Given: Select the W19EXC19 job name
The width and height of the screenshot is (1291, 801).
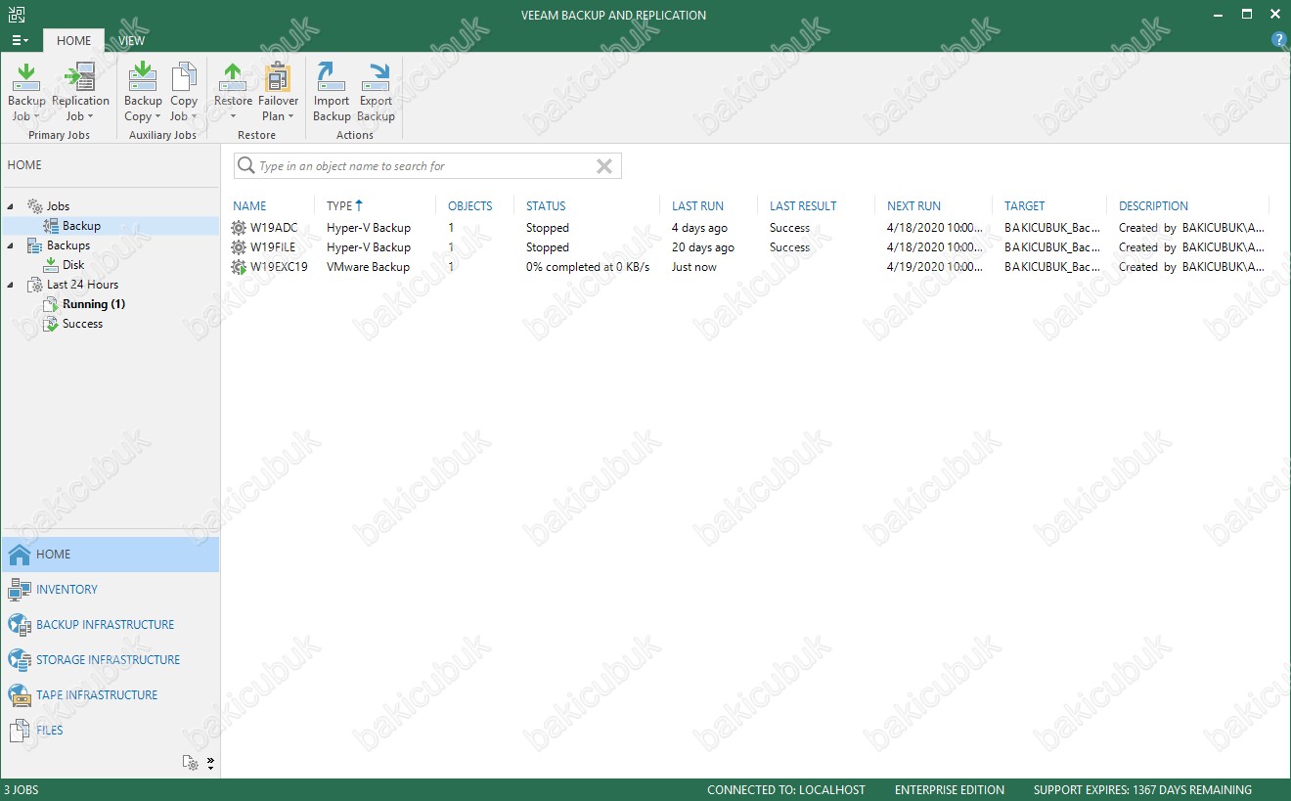Looking at the screenshot, I should pyautogui.click(x=279, y=267).
